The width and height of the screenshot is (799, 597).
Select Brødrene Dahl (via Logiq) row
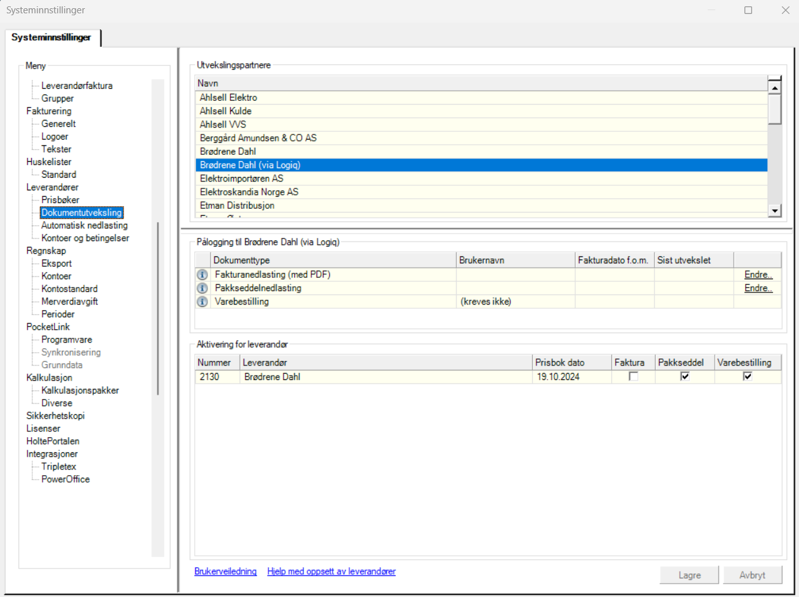[x=481, y=165]
